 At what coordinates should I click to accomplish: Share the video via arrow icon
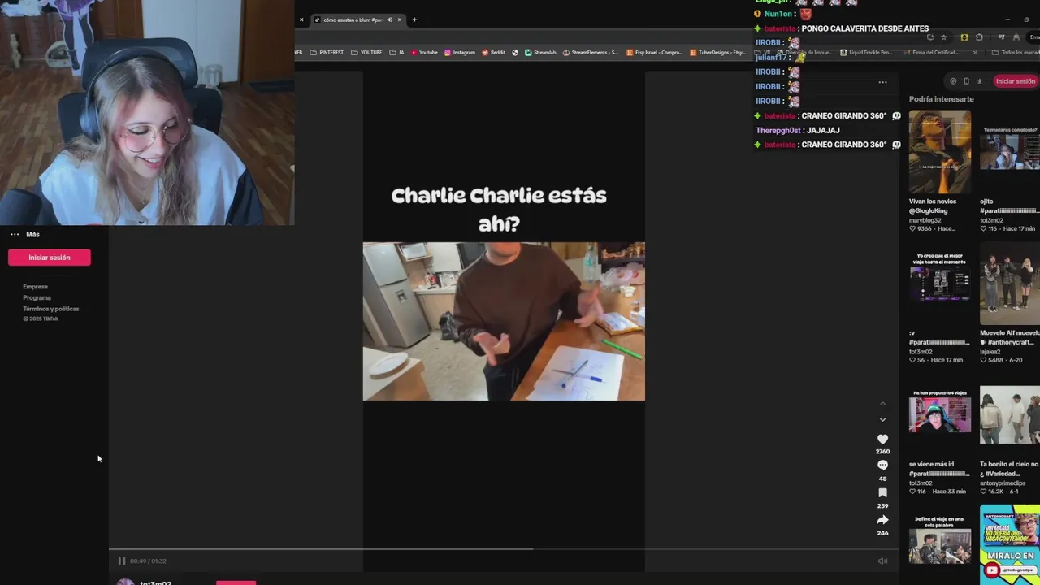(882, 520)
